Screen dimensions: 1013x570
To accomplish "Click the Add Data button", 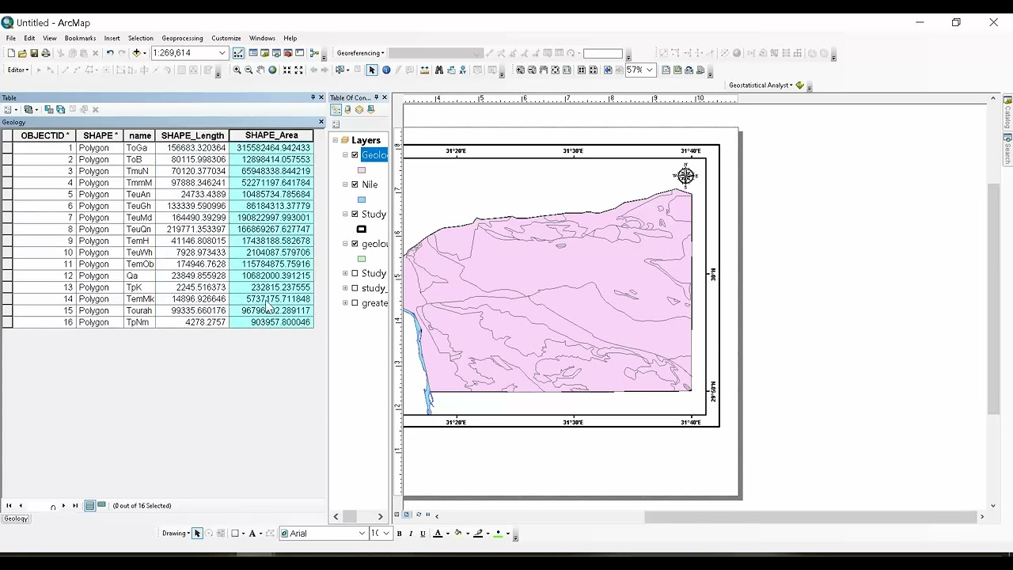I will pyautogui.click(x=136, y=53).
